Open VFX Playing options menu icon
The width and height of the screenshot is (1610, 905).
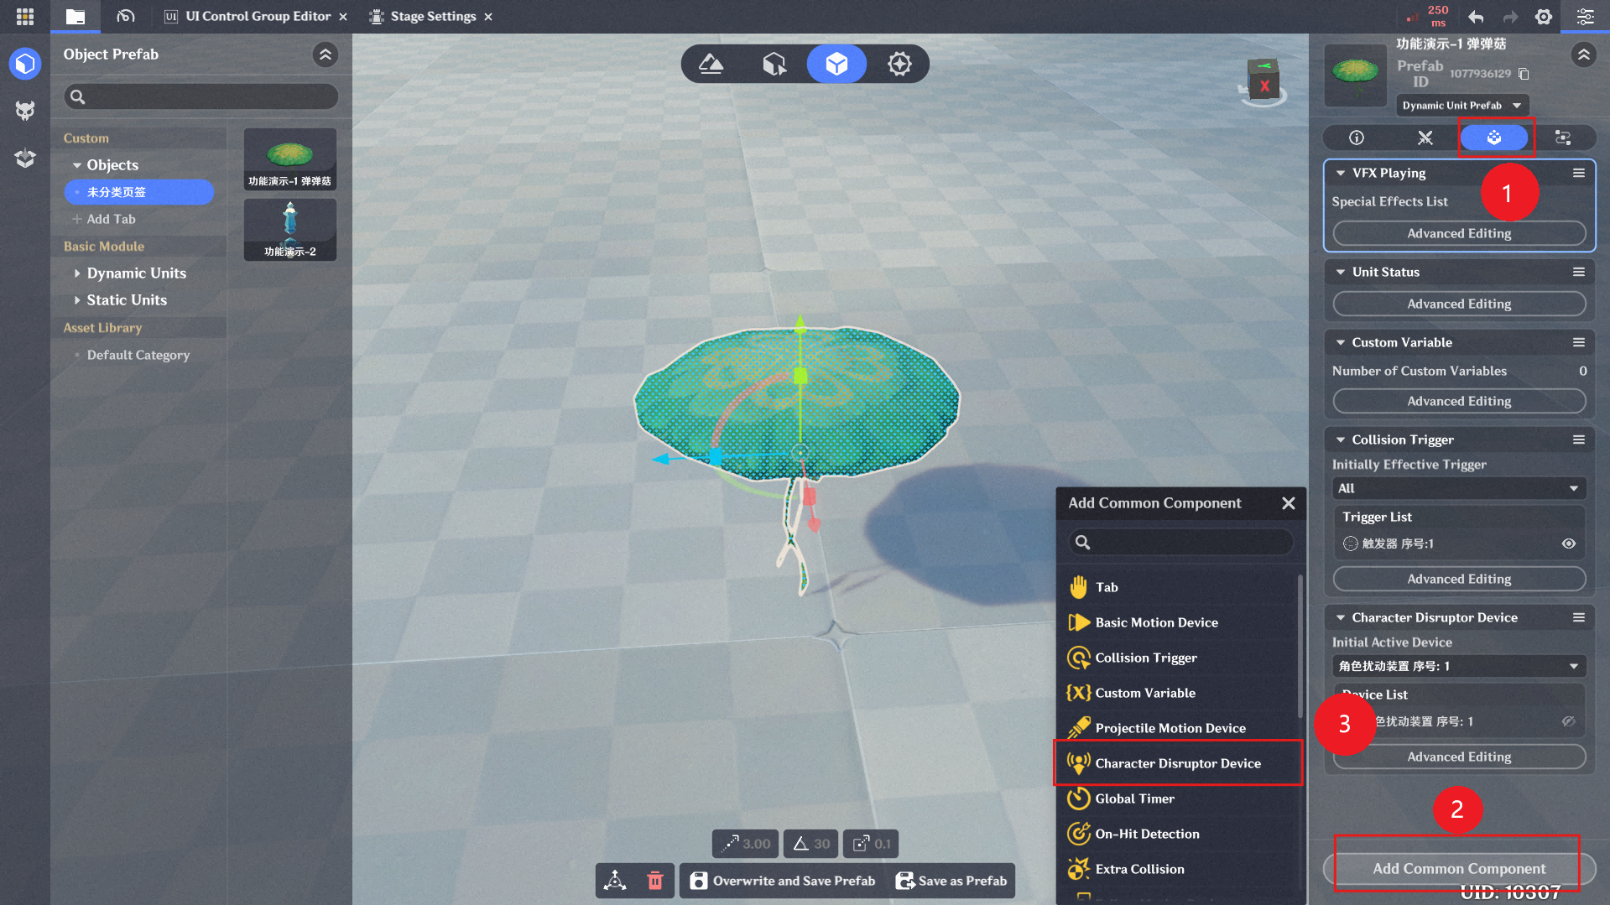1579,173
